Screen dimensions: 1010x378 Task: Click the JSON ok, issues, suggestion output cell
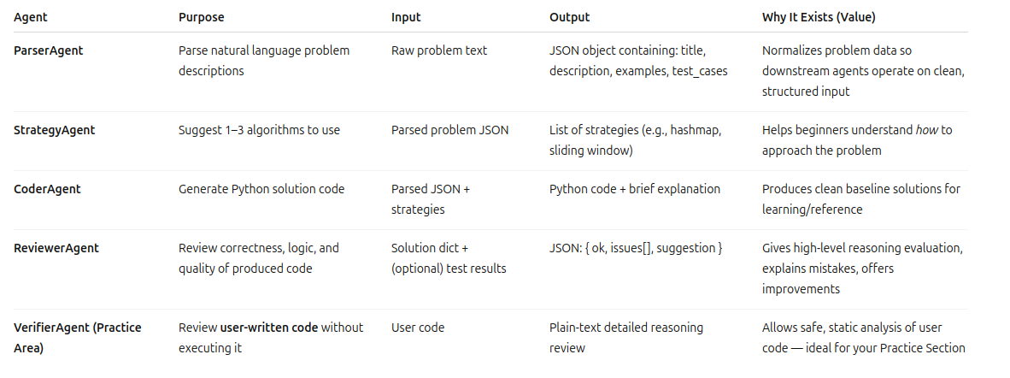[636, 248]
